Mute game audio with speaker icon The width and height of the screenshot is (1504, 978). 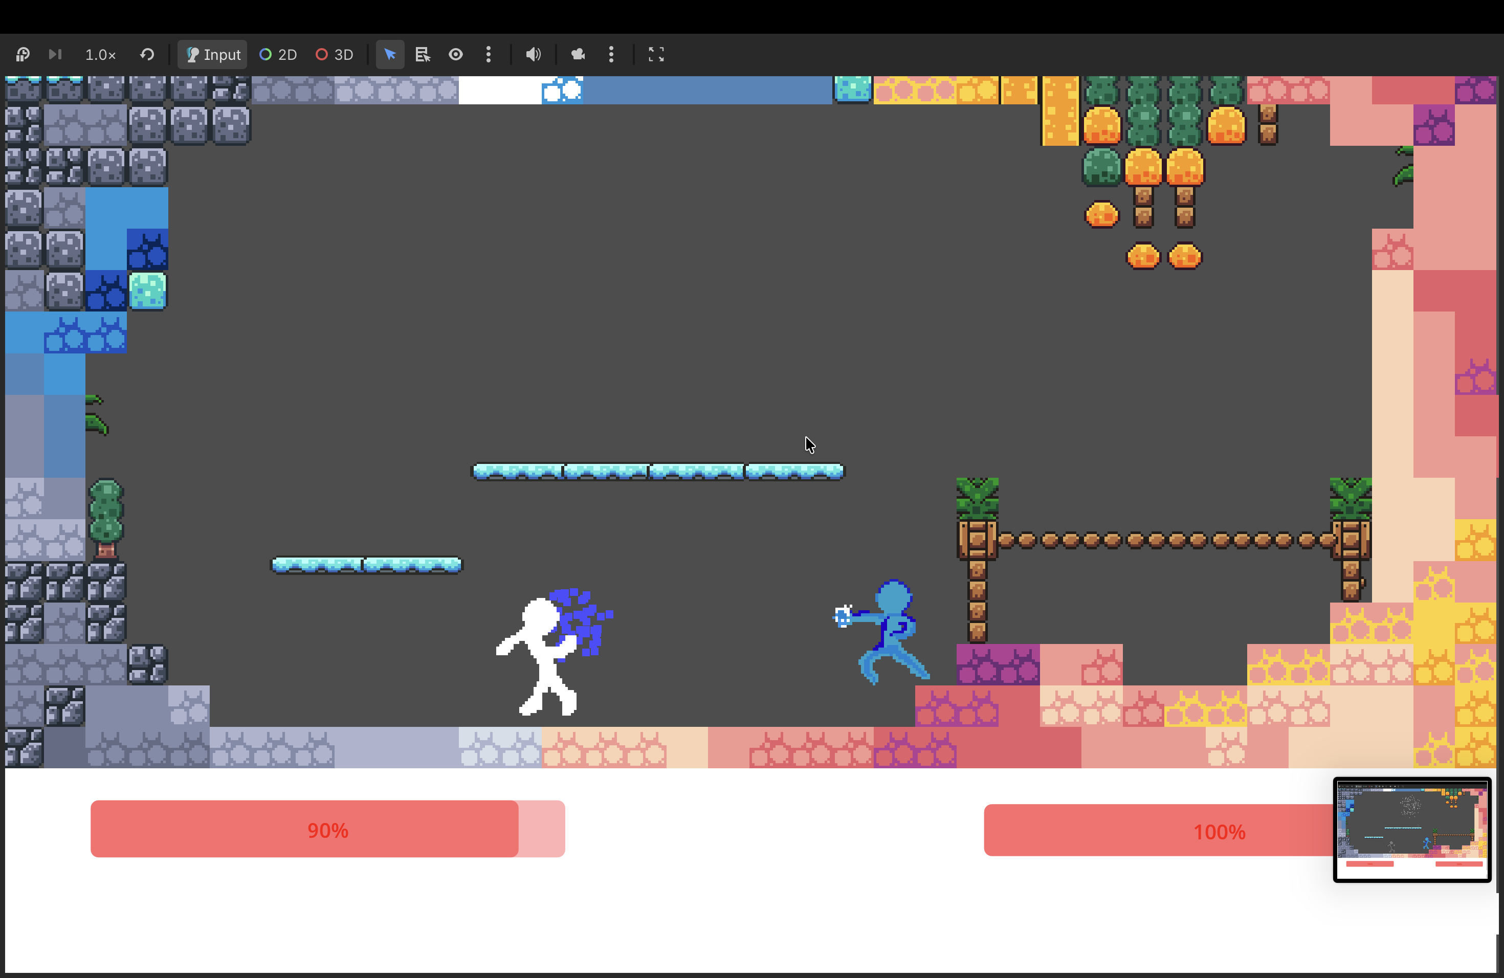(x=534, y=55)
